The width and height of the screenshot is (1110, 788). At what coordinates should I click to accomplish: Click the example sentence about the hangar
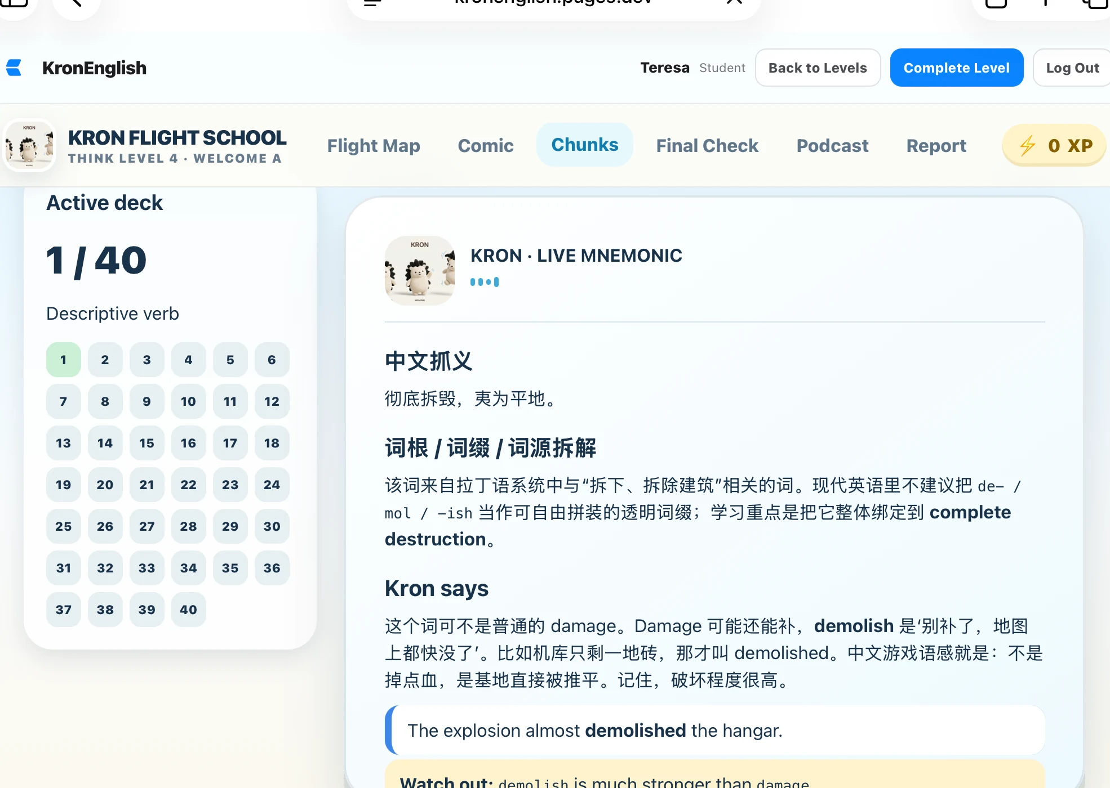(715, 731)
